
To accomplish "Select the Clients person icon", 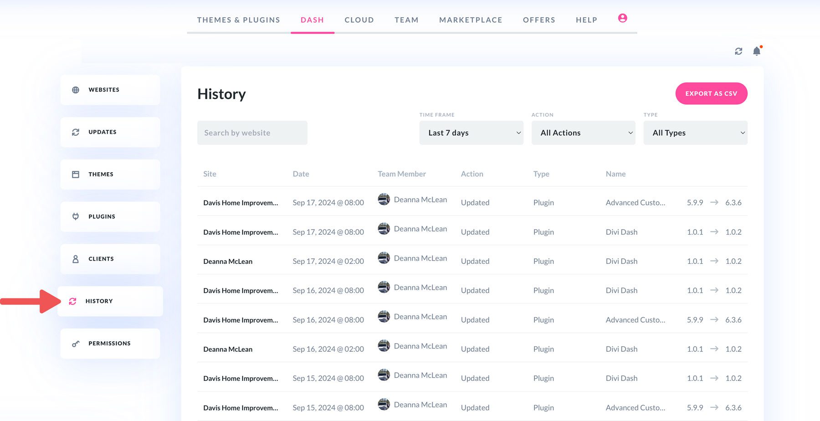I will (75, 259).
